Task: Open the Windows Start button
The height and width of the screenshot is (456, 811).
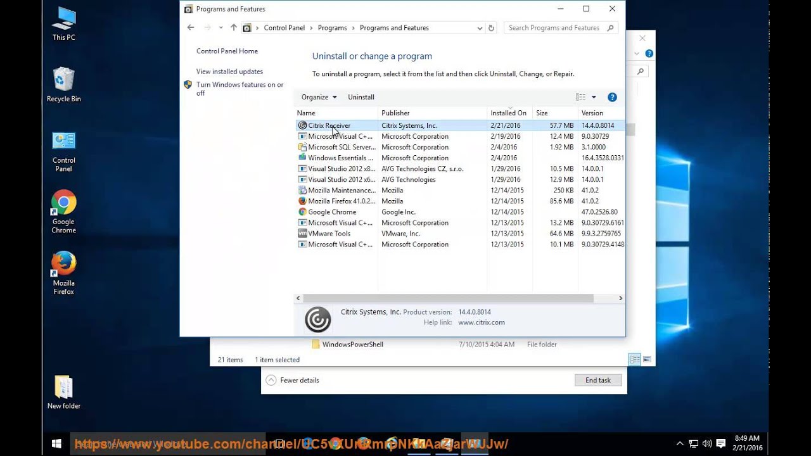Action: [x=56, y=444]
